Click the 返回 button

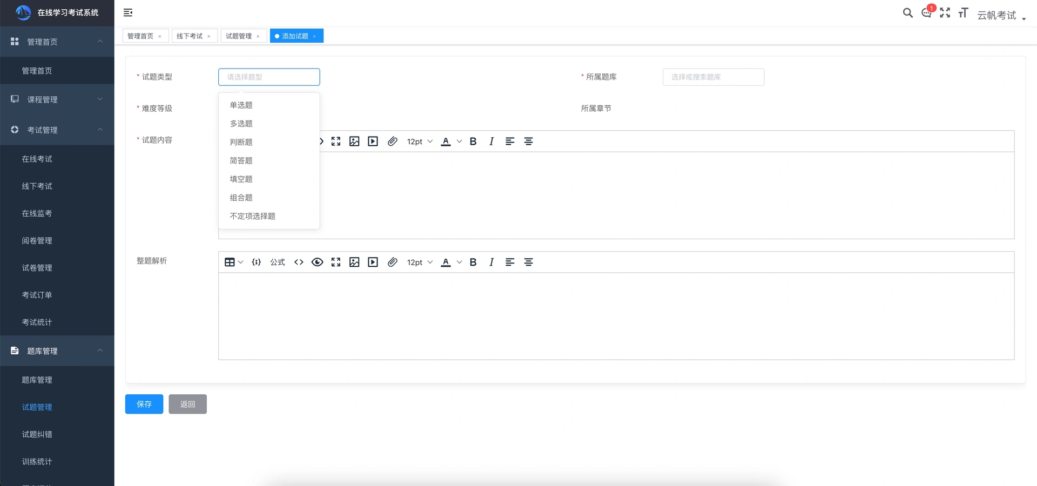click(x=187, y=404)
